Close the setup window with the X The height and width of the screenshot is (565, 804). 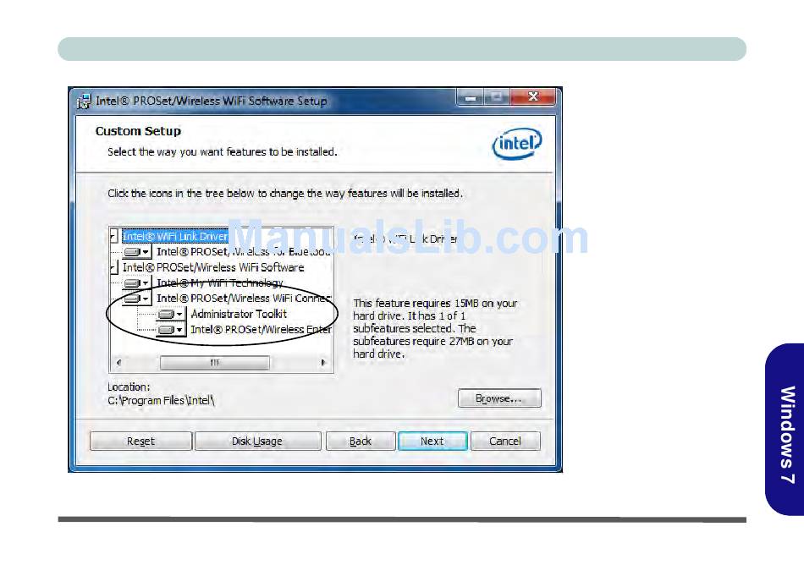(x=532, y=97)
